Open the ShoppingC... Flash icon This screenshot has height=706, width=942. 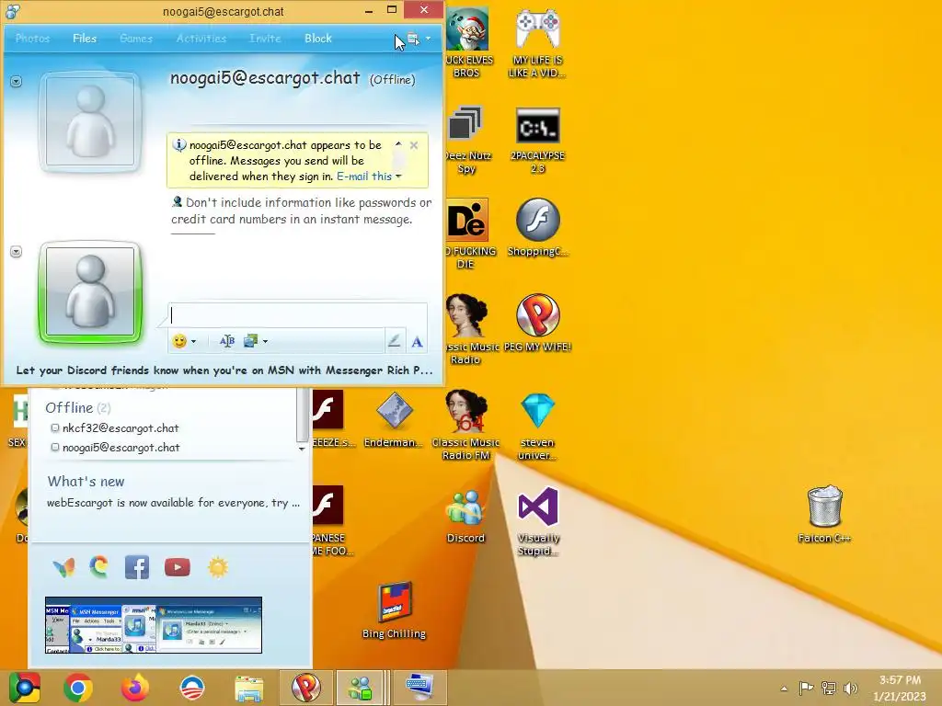(x=537, y=228)
